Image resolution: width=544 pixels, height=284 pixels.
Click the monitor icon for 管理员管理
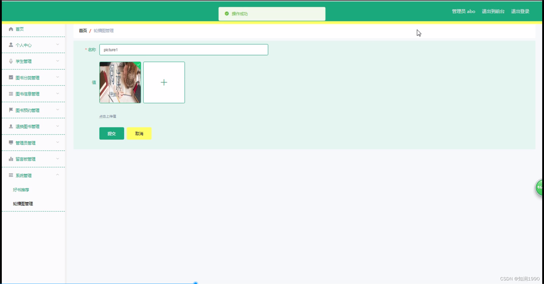(x=11, y=143)
